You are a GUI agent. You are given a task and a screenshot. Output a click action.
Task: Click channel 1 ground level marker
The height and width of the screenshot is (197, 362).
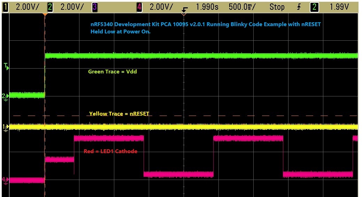(x=5, y=128)
